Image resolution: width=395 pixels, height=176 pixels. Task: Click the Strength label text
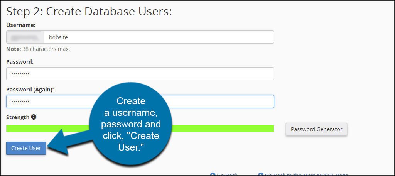point(18,117)
